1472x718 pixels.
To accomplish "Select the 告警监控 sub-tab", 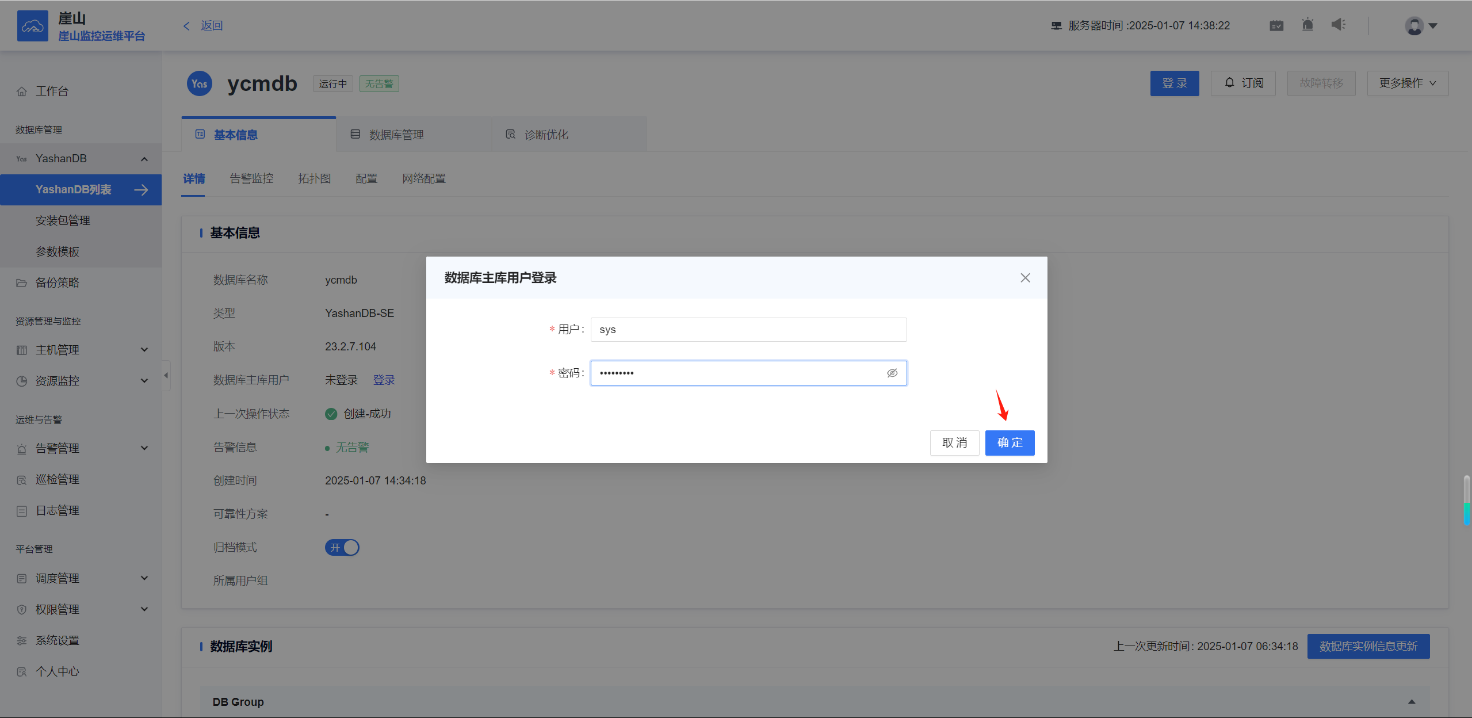I will (x=251, y=179).
